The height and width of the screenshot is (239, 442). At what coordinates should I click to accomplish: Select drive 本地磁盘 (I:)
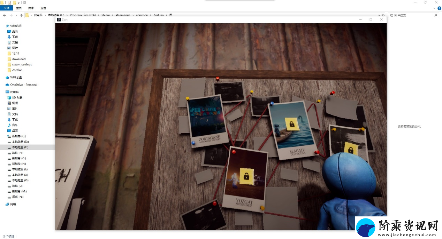click(17, 169)
